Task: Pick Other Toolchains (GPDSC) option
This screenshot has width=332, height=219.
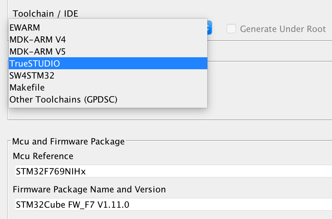Action: 108,100
